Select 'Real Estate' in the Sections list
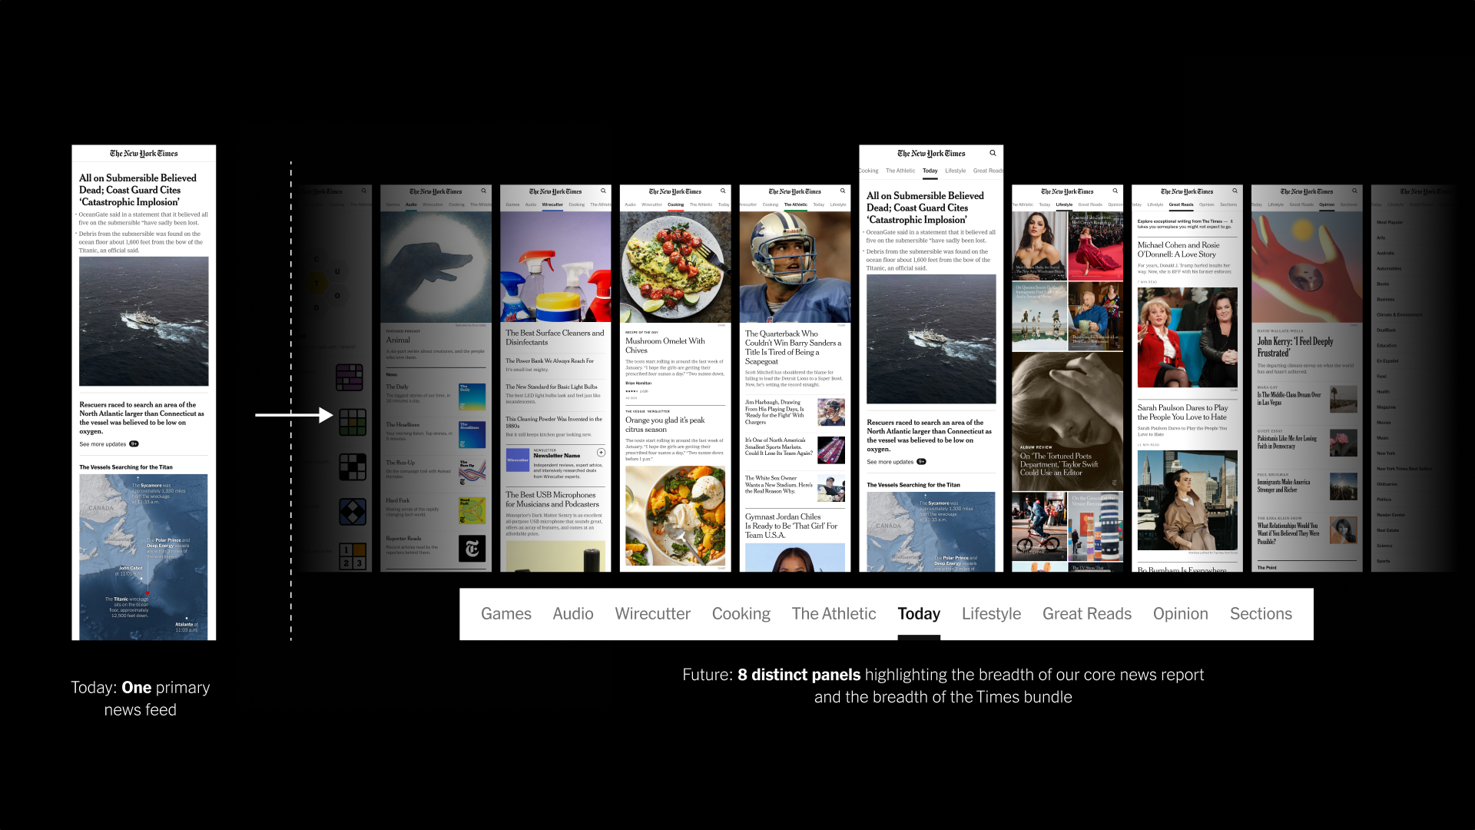Image resolution: width=1475 pixels, height=830 pixels. pyautogui.click(x=1388, y=530)
